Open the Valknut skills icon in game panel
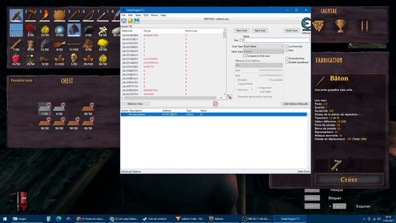 [317, 26]
